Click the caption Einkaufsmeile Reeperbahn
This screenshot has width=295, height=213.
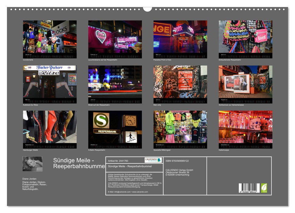click(230, 60)
